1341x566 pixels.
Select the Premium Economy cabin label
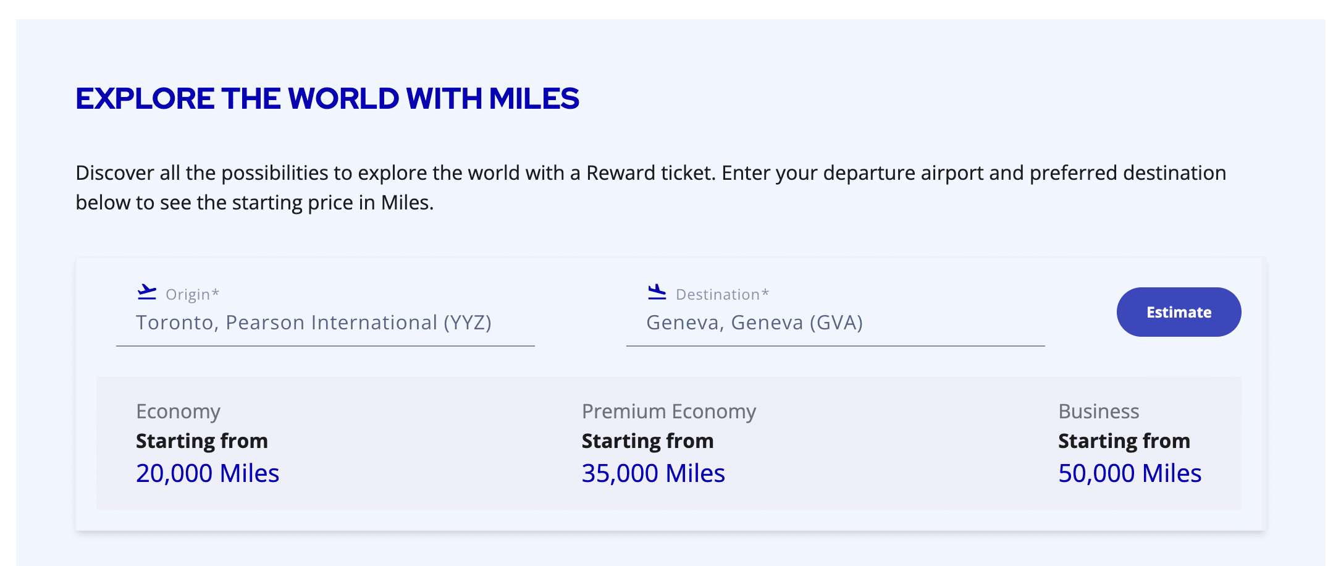point(668,412)
